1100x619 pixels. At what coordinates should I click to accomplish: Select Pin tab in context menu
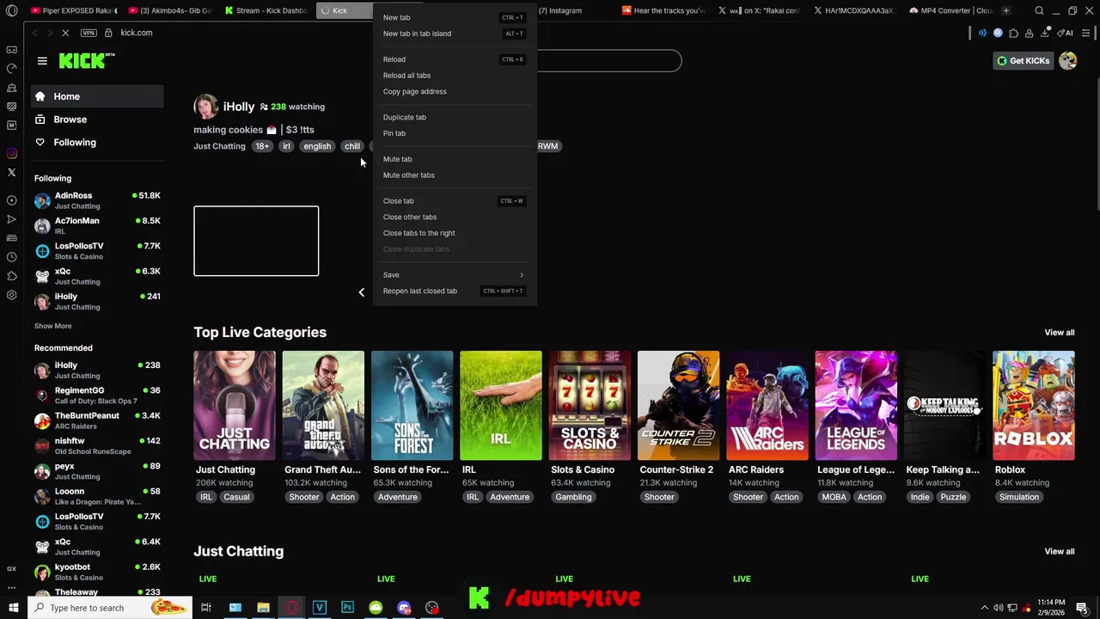coord(454,133)
